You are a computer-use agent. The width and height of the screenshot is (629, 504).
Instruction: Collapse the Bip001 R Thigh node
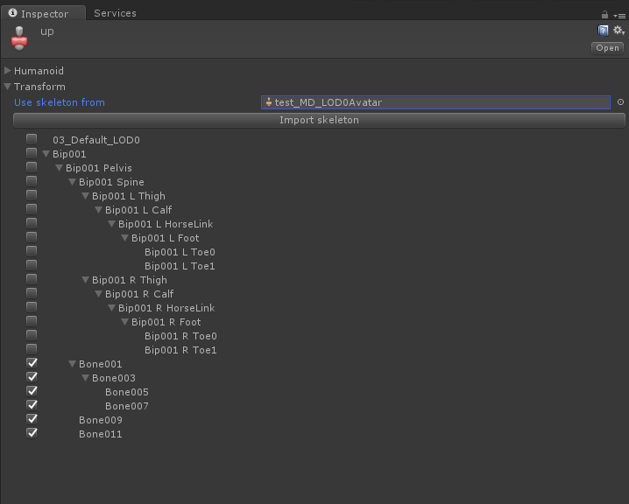pos(86,280)
